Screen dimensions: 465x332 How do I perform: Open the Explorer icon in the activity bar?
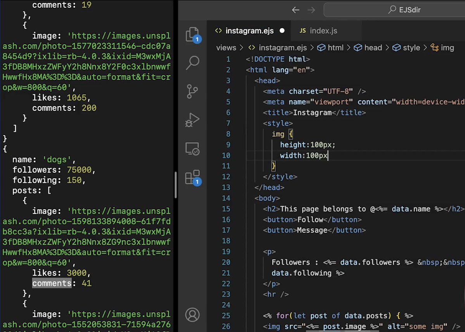tap(193, 34)
